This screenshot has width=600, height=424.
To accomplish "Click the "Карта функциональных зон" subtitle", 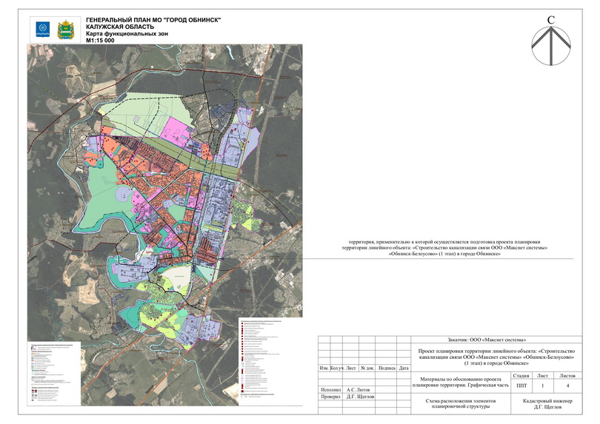I will pos(127,34).
